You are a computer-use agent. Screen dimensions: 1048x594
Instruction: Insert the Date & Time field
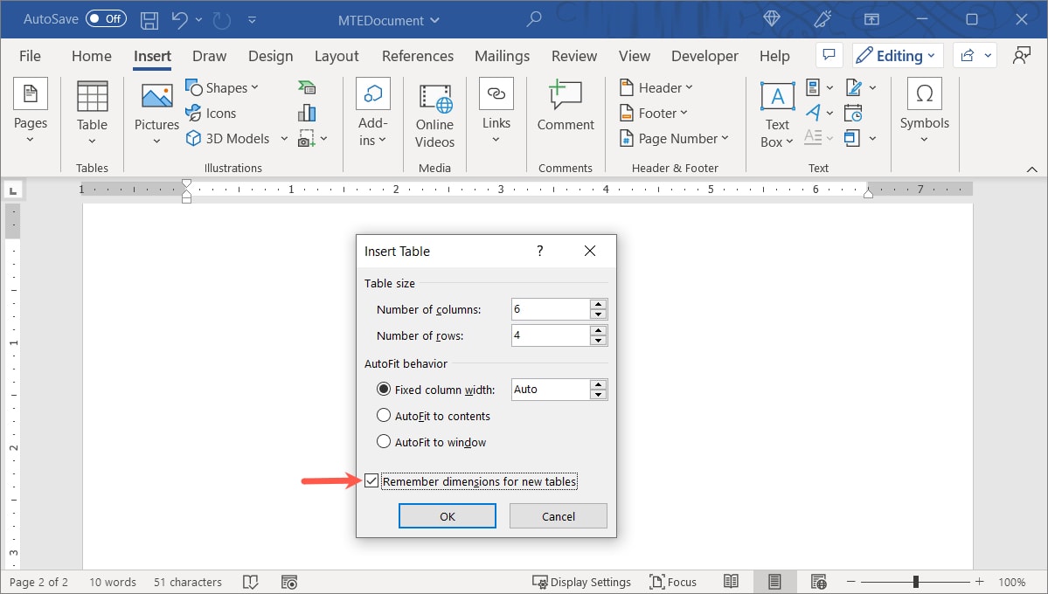(854, 112)
